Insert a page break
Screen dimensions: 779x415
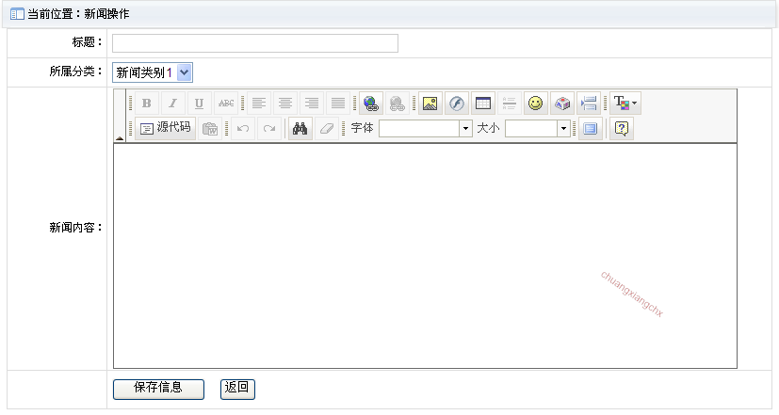(x=588, y=103)
